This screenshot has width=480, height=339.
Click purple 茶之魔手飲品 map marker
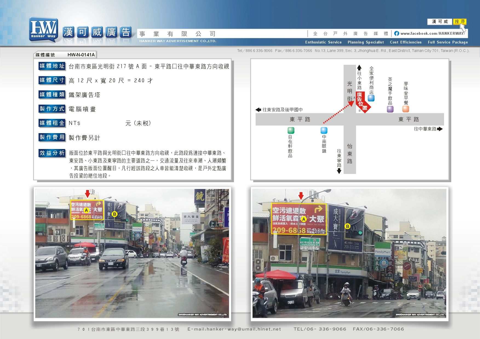390,109
